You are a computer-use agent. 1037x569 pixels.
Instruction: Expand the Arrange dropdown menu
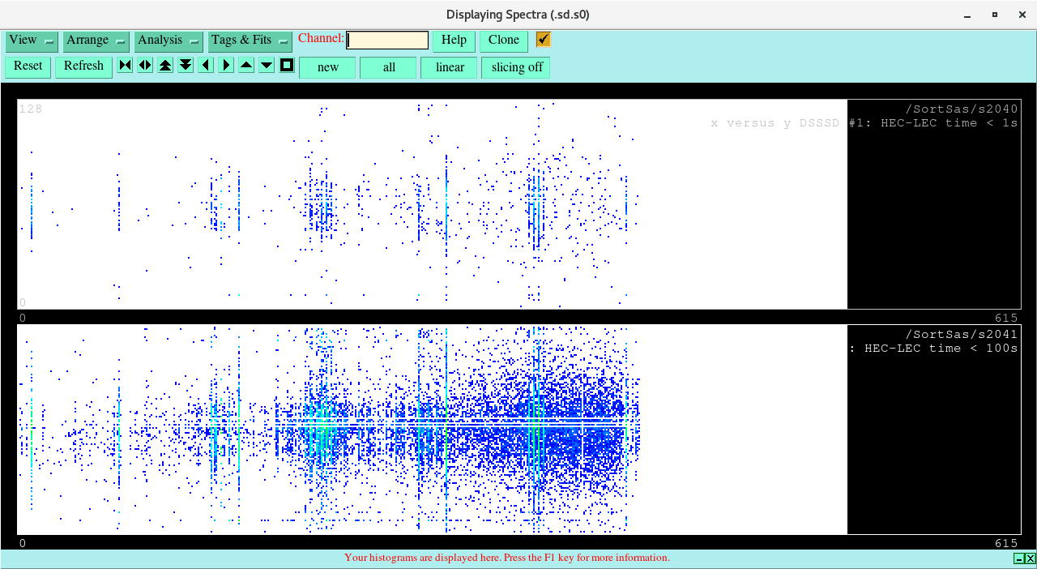pos(97,41)
